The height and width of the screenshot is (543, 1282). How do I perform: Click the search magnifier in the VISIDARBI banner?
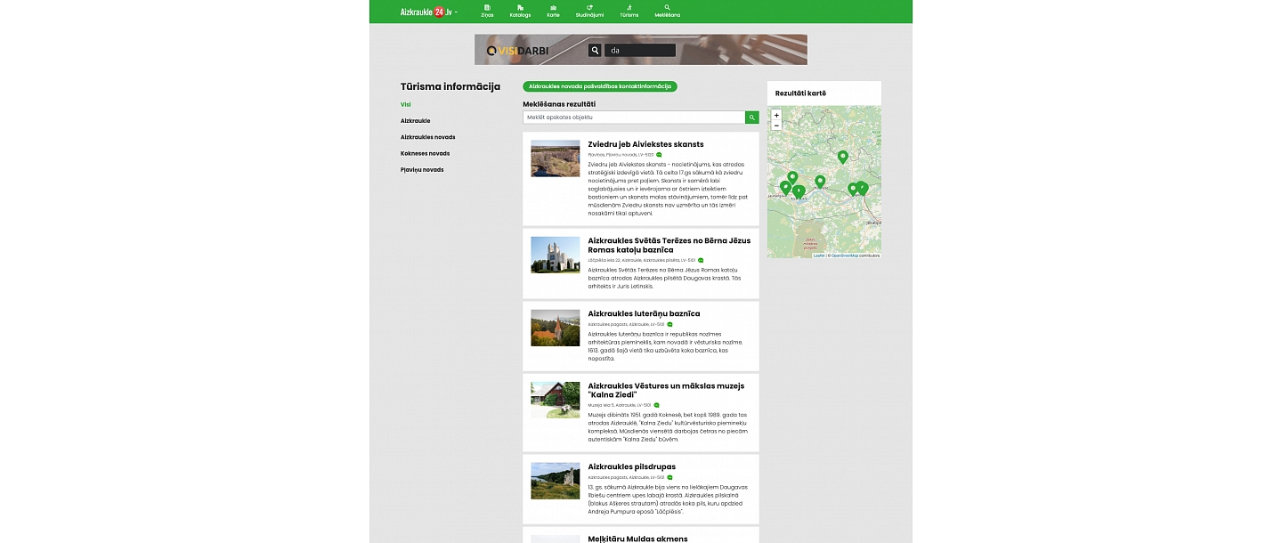[595, 50]
